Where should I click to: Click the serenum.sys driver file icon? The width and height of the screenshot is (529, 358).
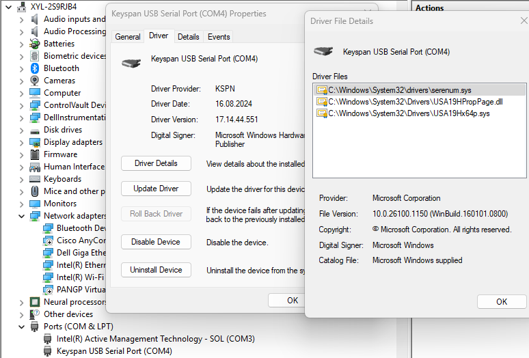[322, 90]
